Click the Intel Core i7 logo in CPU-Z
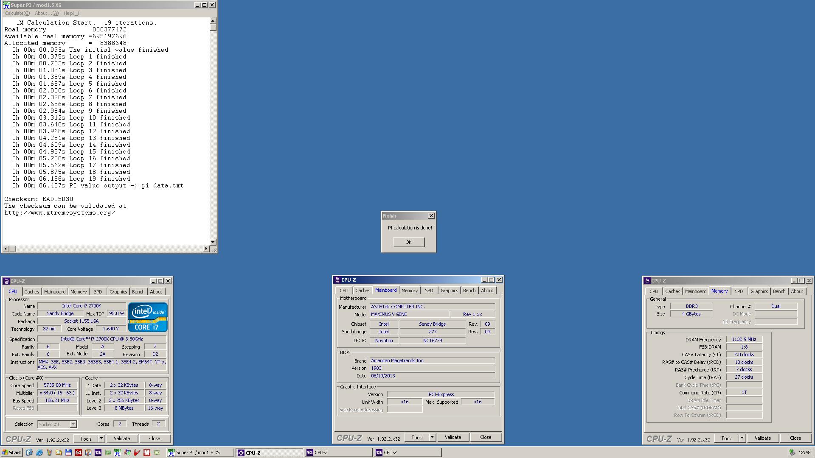 [x=148, y=317]
